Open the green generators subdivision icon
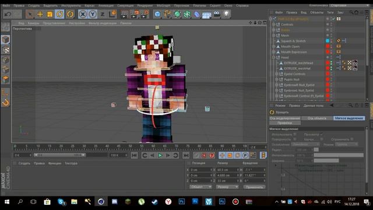The image size is (373, 210). pos(177,14)
